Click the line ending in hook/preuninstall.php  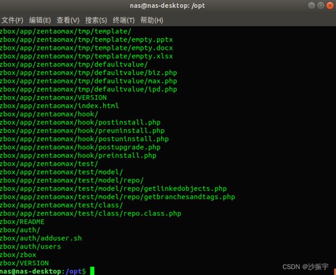point(82,131)
